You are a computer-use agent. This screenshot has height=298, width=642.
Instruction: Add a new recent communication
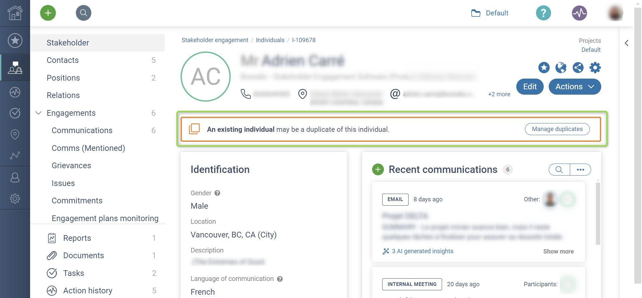click(x=378, y=170)
